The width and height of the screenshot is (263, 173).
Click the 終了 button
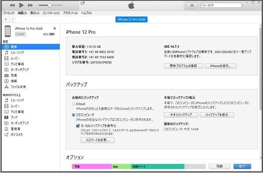pos(242,166)
